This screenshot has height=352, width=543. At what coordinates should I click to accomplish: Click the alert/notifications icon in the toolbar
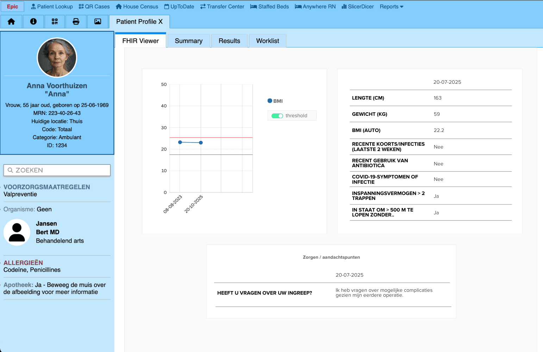pos(33,21)
